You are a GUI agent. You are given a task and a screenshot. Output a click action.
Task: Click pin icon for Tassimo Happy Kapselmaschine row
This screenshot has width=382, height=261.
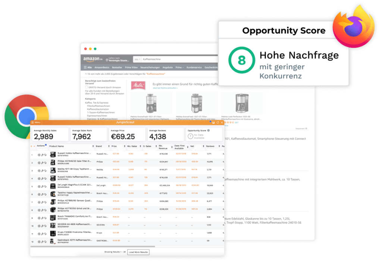pos(42,195)
